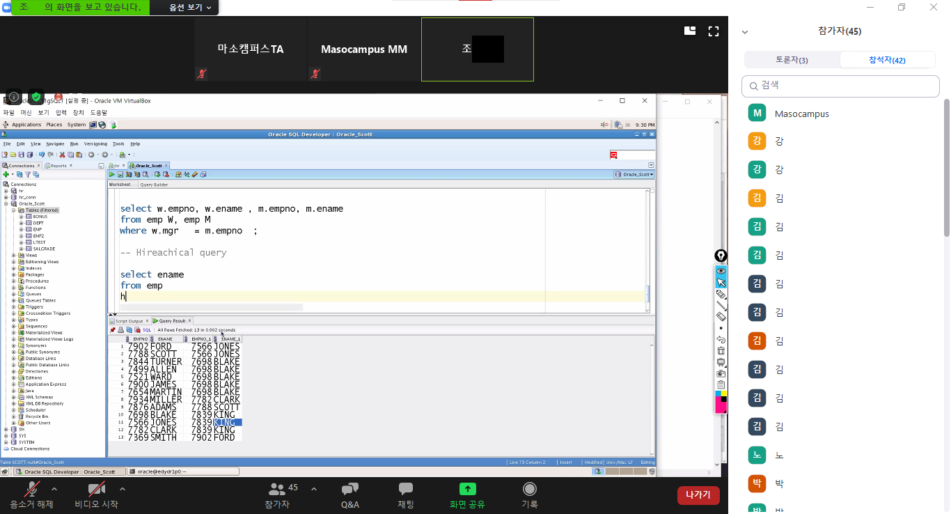The height and width of the screenshot is (514, 951).
Task: Click the 참가자 participants icon
Action: (x=278, y=495)
